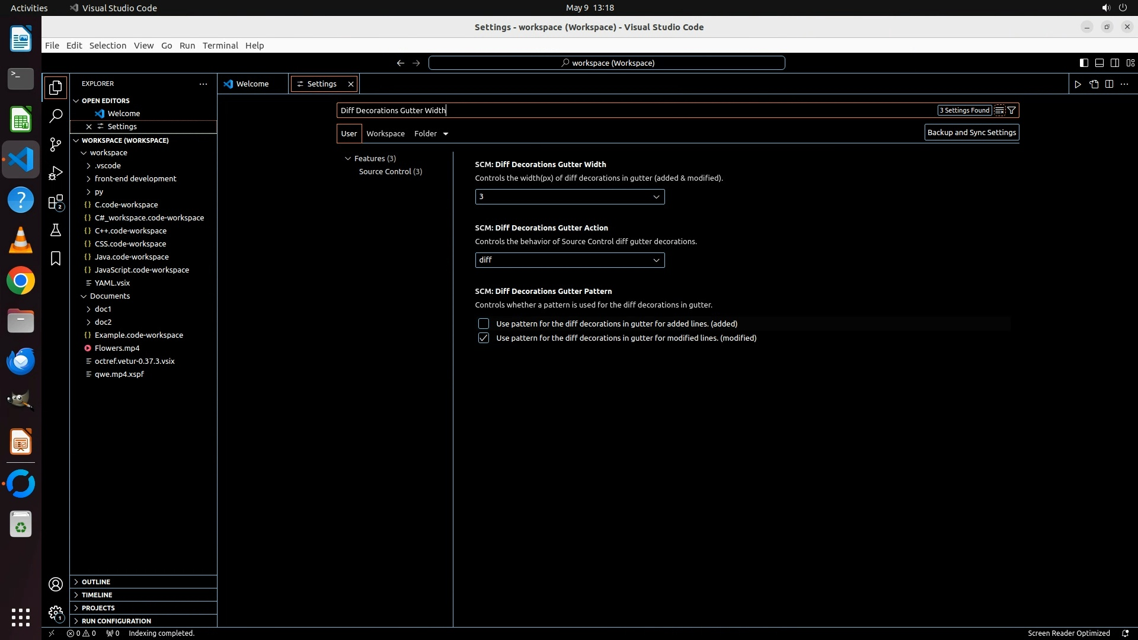Toggle the primary side bar layout icon
The image size is (1138, 640).
(1083, 63)
